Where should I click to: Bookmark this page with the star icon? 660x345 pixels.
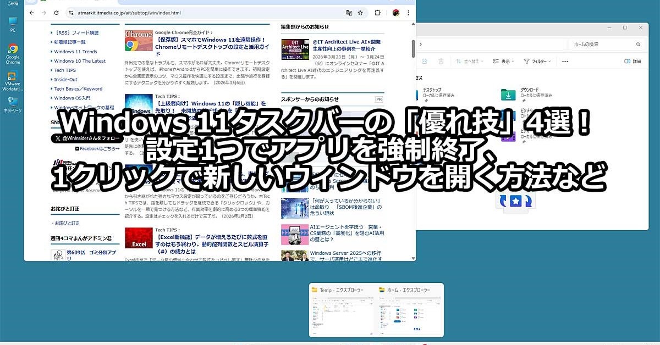pos(360,13)
